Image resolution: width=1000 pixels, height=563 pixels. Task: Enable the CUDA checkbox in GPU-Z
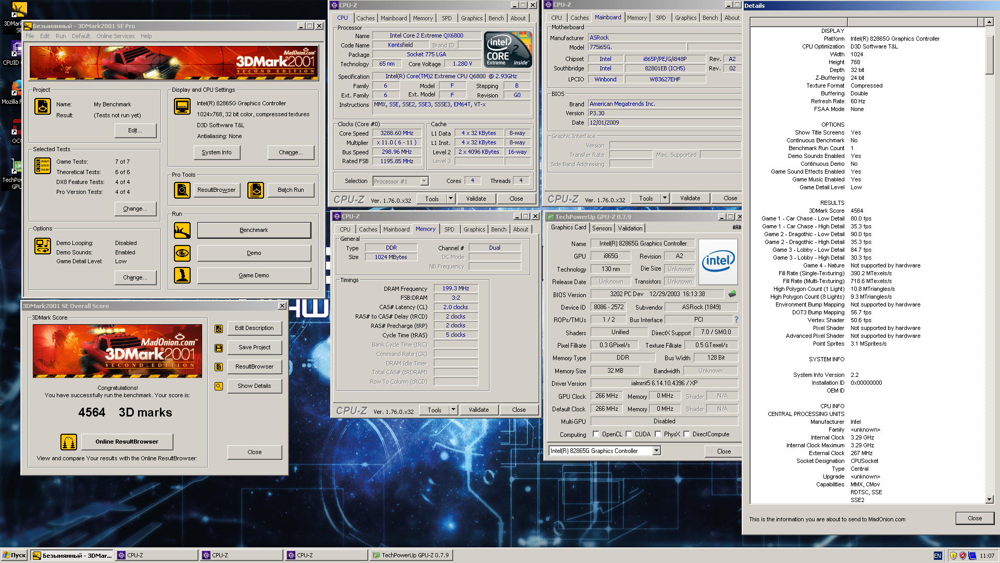tap(629, 434)
